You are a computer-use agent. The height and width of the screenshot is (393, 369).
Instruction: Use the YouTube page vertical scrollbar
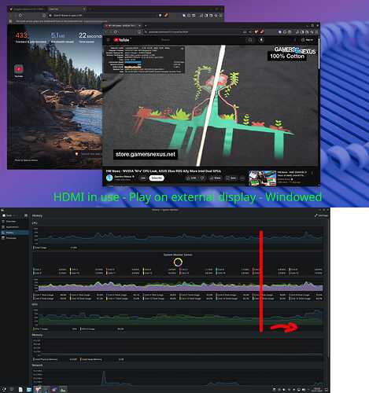tap(319, 53)
